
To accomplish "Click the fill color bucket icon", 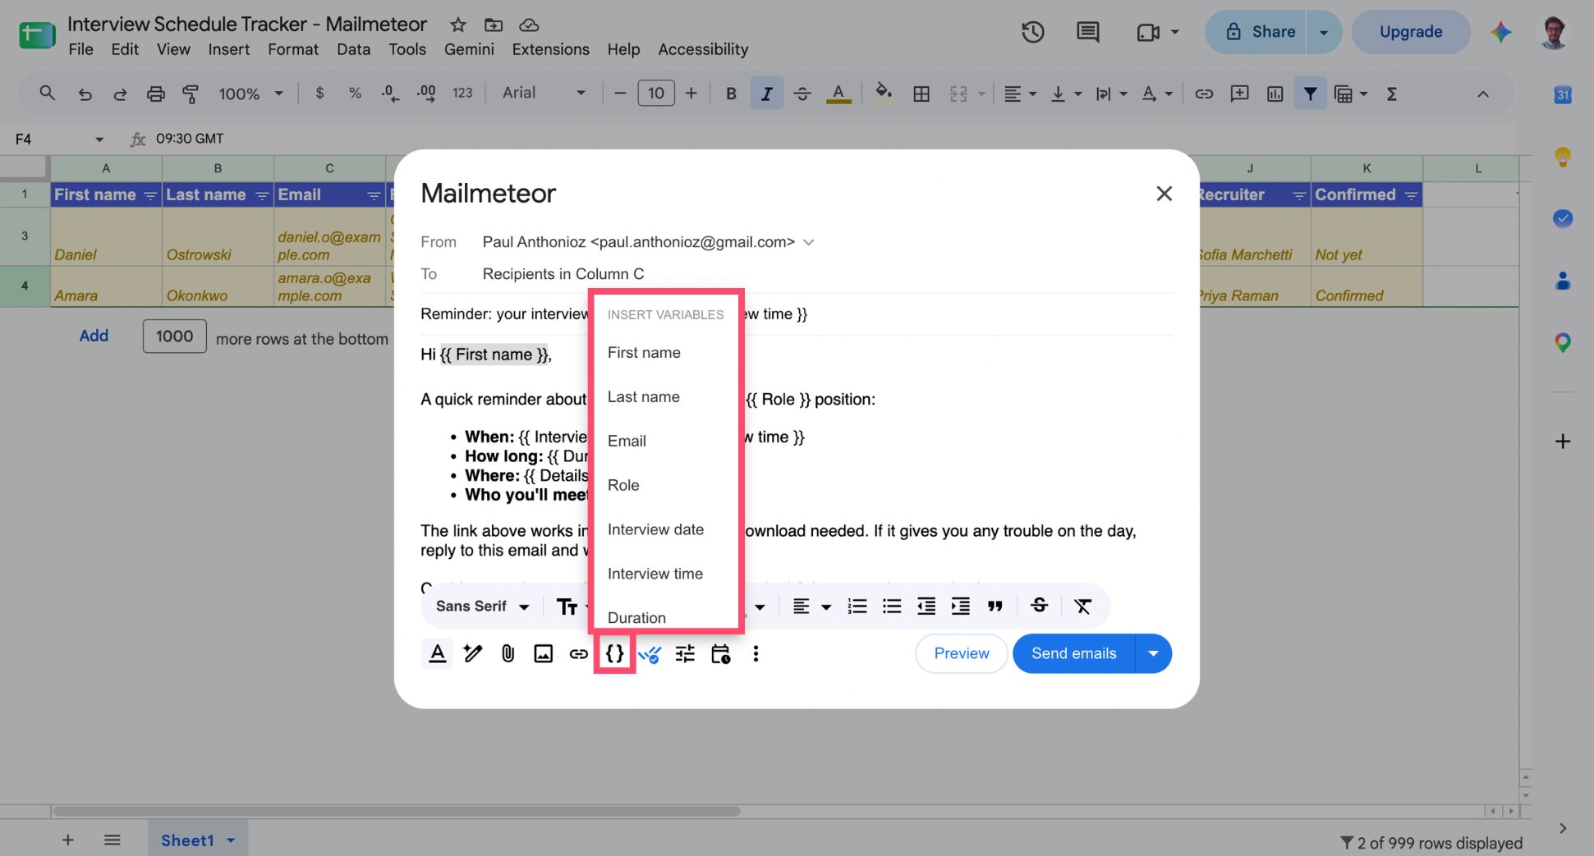I will [x=884, y=93].
